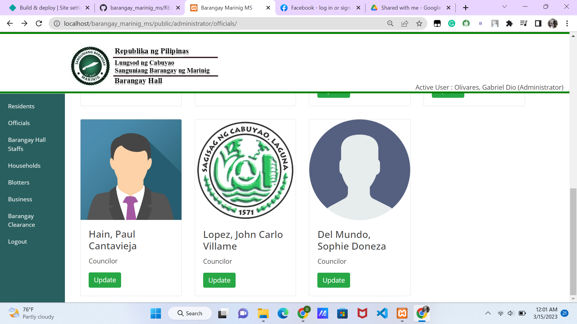Launch Microsoft Edge from the taskbar
This screenshot has height=324, width=577.
[283, 313]
